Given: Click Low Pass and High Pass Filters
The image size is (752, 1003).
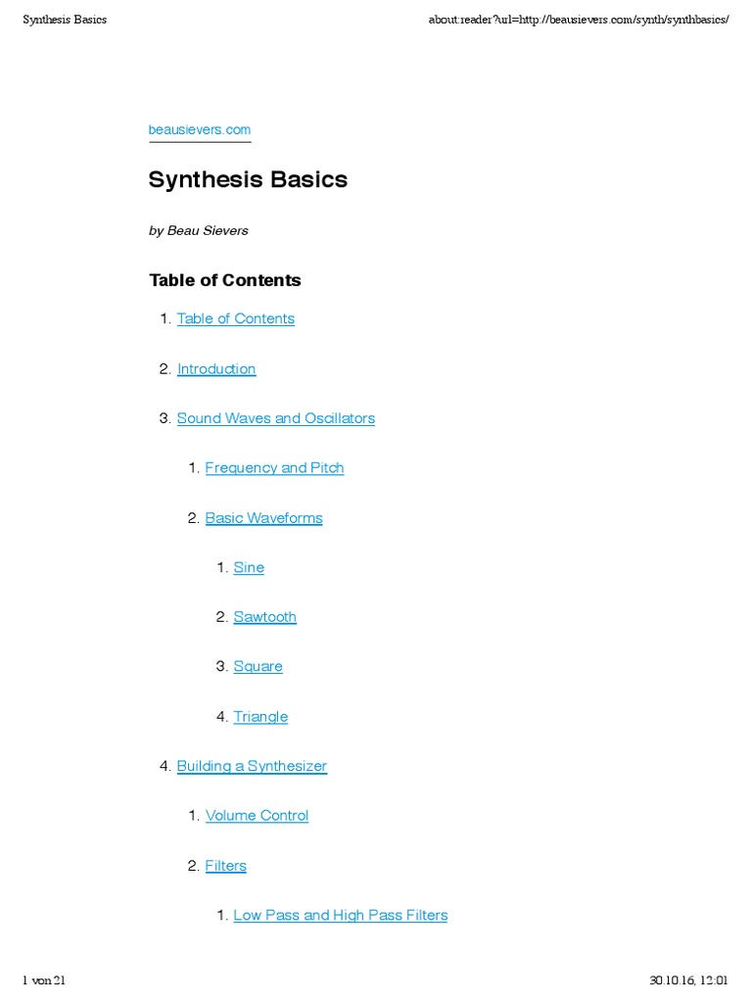Looking at the screenshot, I should click(340, 915).
